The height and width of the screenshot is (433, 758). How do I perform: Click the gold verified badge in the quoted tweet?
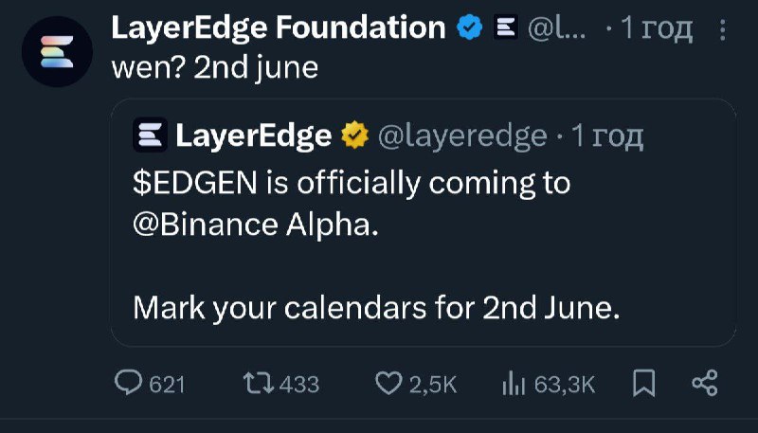click(x=354, y=136)
